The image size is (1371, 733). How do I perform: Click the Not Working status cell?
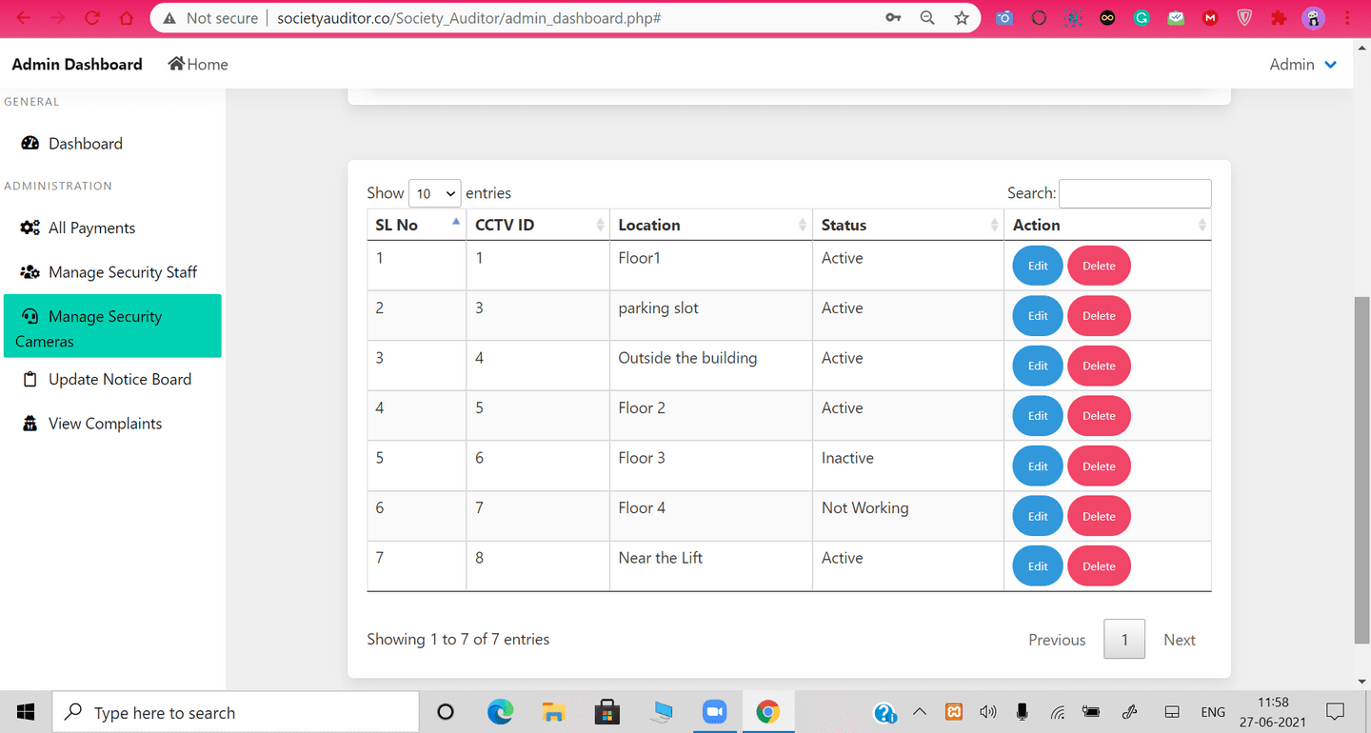click(908, 516)
